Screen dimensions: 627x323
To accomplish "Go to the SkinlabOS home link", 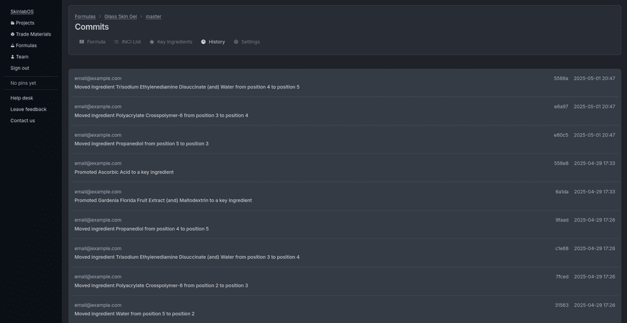I will pyautogui.click(x=22, y=12).
